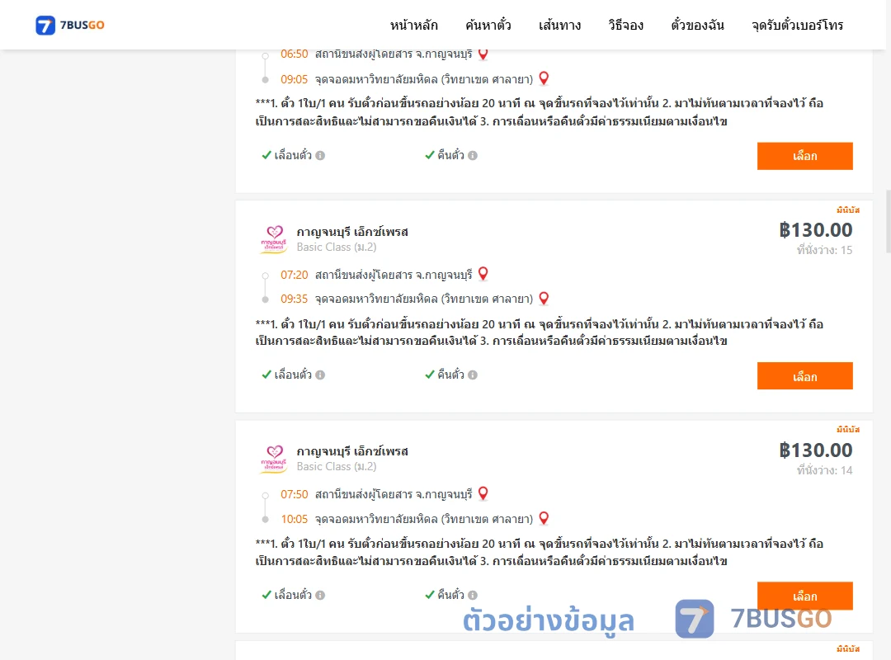Click the 7BUSGO logo in the header
891x660 pixels.
(70, 25)
